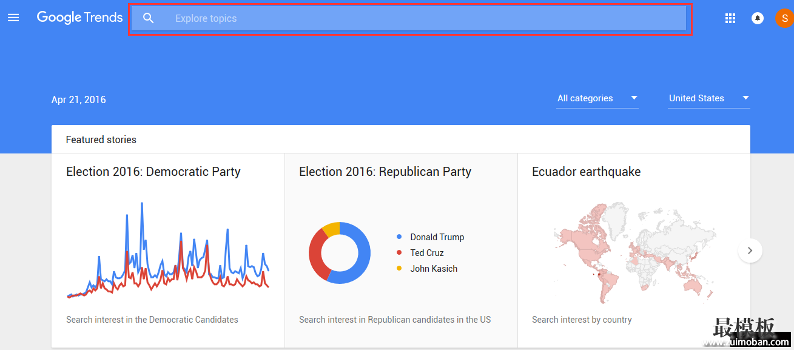Focus the Explore topics search field

409,18
